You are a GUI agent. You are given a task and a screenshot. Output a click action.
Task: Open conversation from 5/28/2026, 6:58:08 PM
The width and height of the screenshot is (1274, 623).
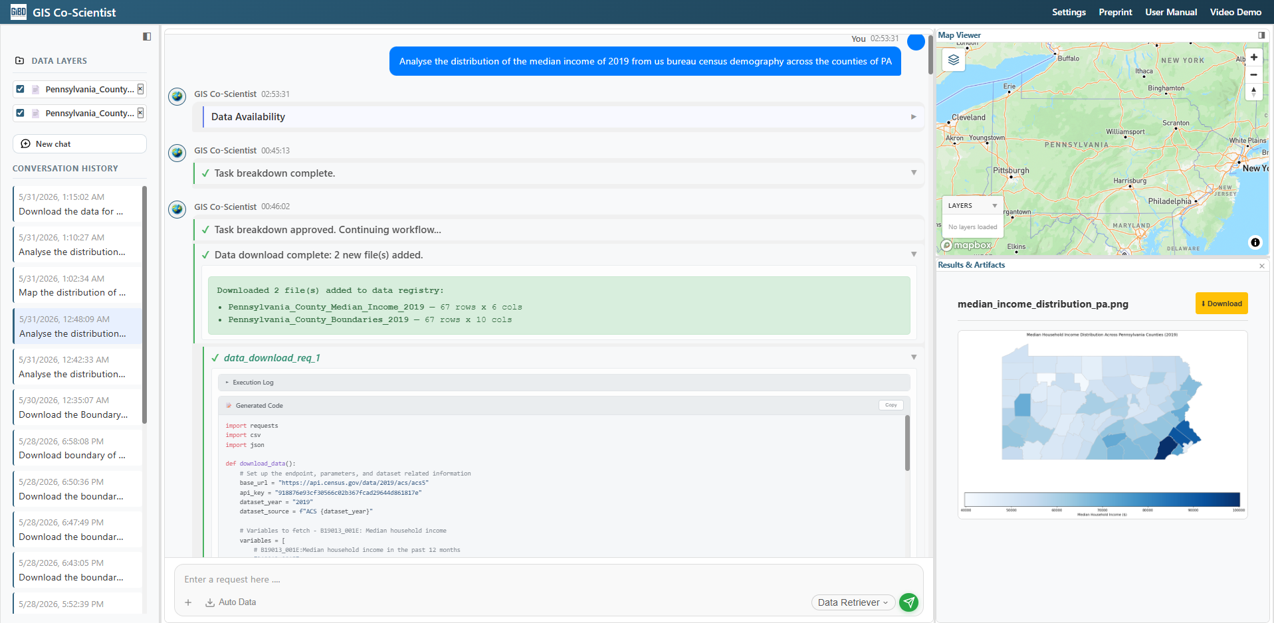pyautogui.click(x=78, y=448)
